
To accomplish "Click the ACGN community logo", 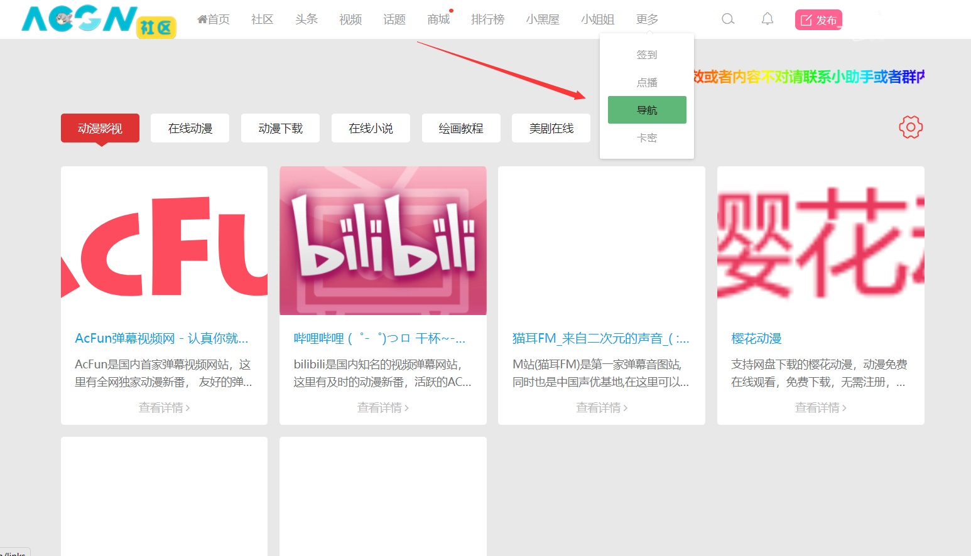I will click(x=99, y=20).
